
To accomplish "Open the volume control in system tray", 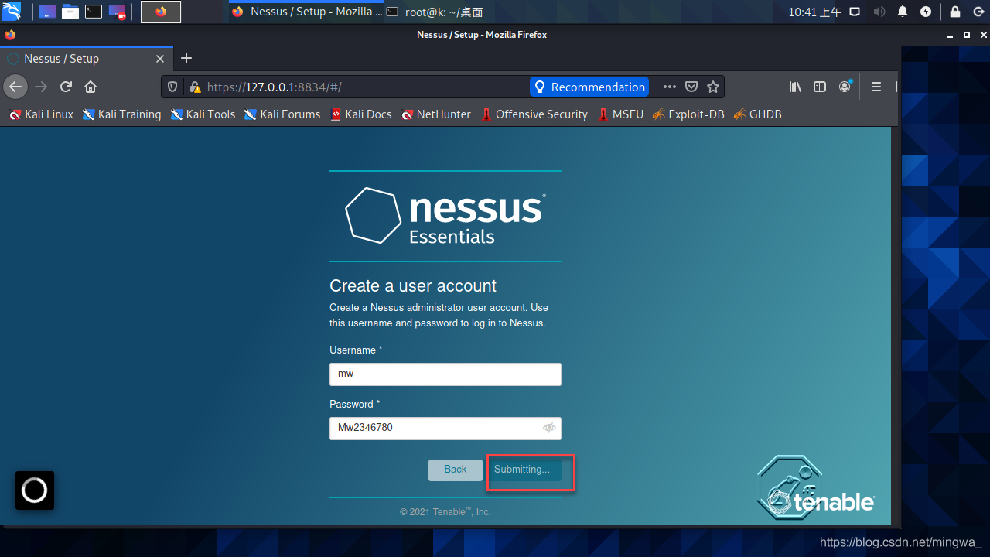I will (879, 12).
